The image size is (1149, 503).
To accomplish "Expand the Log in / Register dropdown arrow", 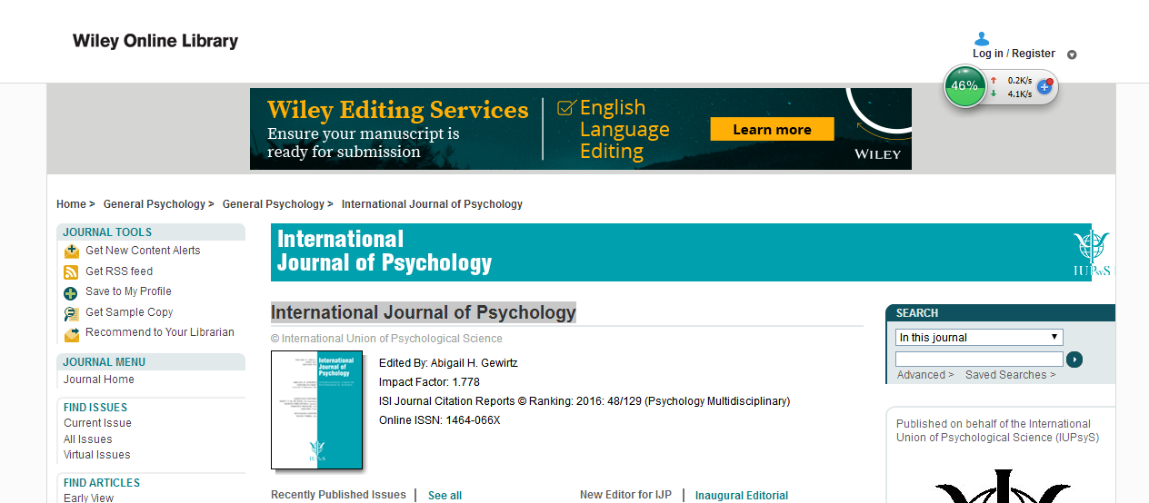I will pos(1072,54).
